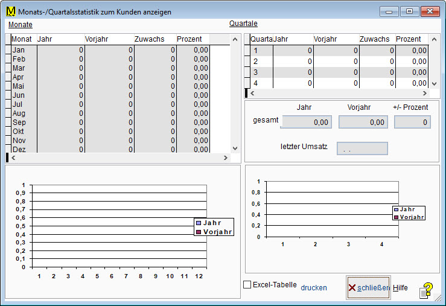Click the Vorjahr color swatch in quarterly chart legend

(x=396, y=217)
